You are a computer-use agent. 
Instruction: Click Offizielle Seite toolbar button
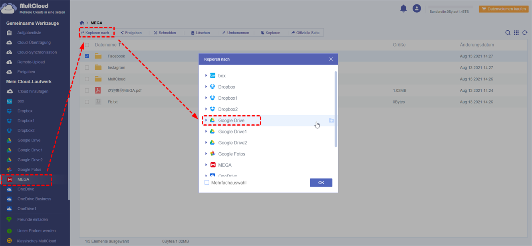point(306,33)
